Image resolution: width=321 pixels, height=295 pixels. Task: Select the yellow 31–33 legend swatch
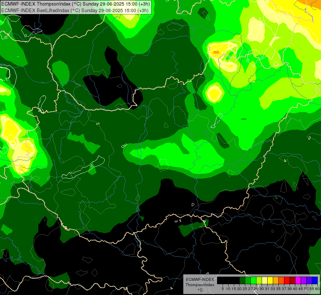[270, 280]
